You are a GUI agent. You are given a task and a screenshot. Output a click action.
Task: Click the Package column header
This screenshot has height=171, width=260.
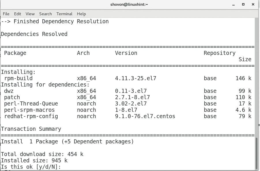pyautogui.click(x=15, y=53)
